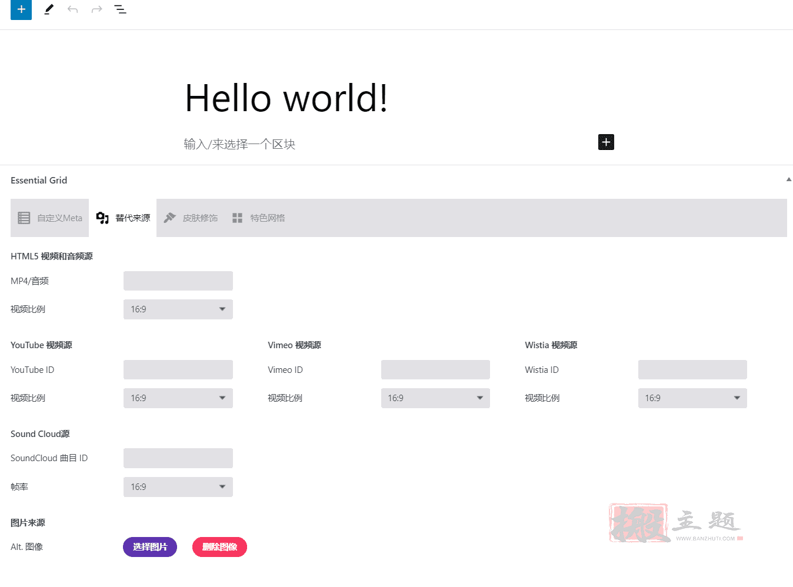Image resolution: width=793 pixels, height=587 pixels.
Task: Click the Wistia 视频源 heading
Action: click(x=551, y=345)
